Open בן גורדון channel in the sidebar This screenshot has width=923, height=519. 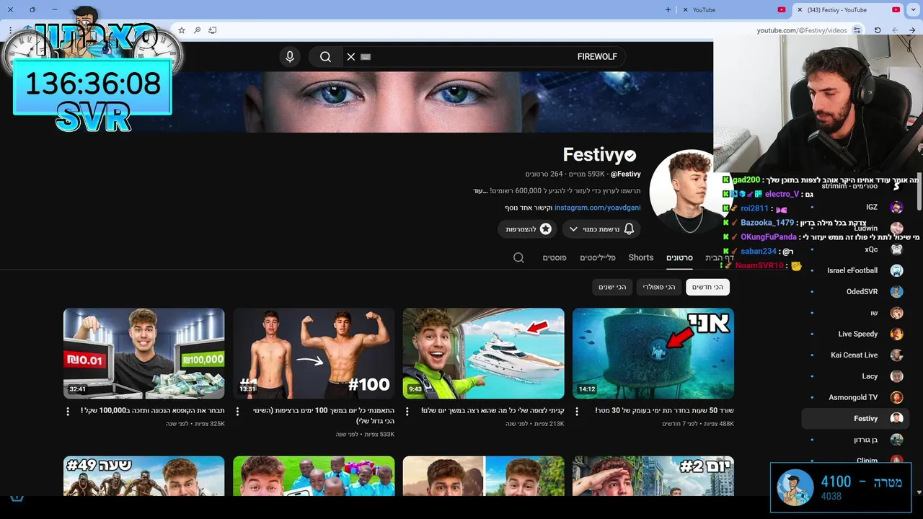[855, 440]
